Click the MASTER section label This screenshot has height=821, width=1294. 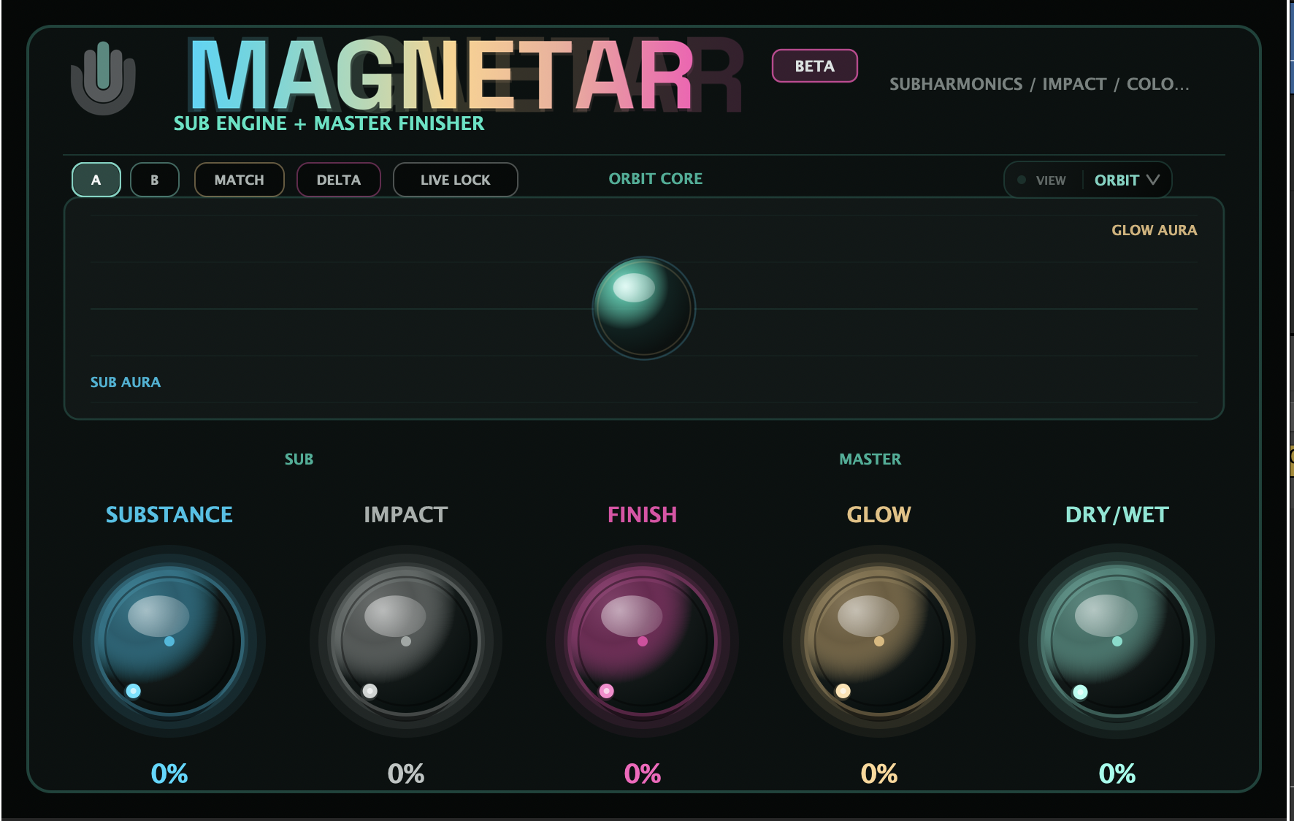(870, 459)
